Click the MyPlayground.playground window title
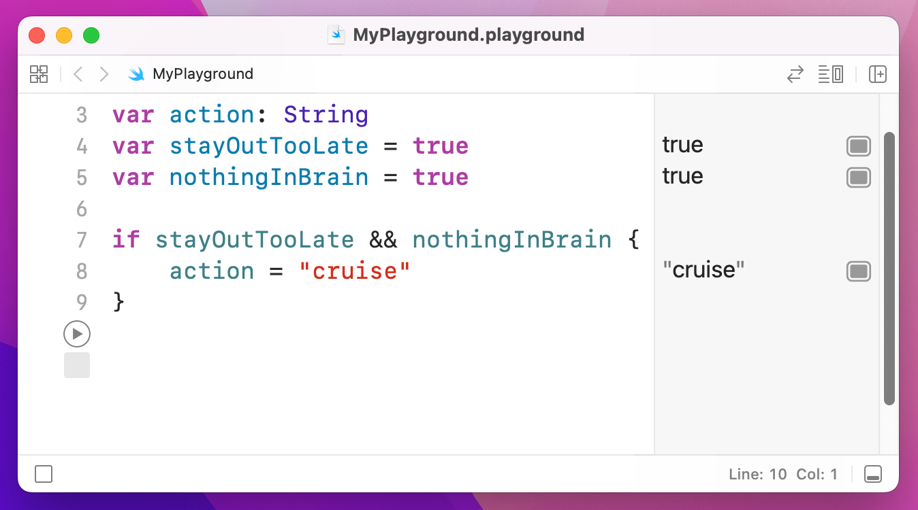Image resolution: width=918 pixels, height=510 pixels. [x=470, y=35]
